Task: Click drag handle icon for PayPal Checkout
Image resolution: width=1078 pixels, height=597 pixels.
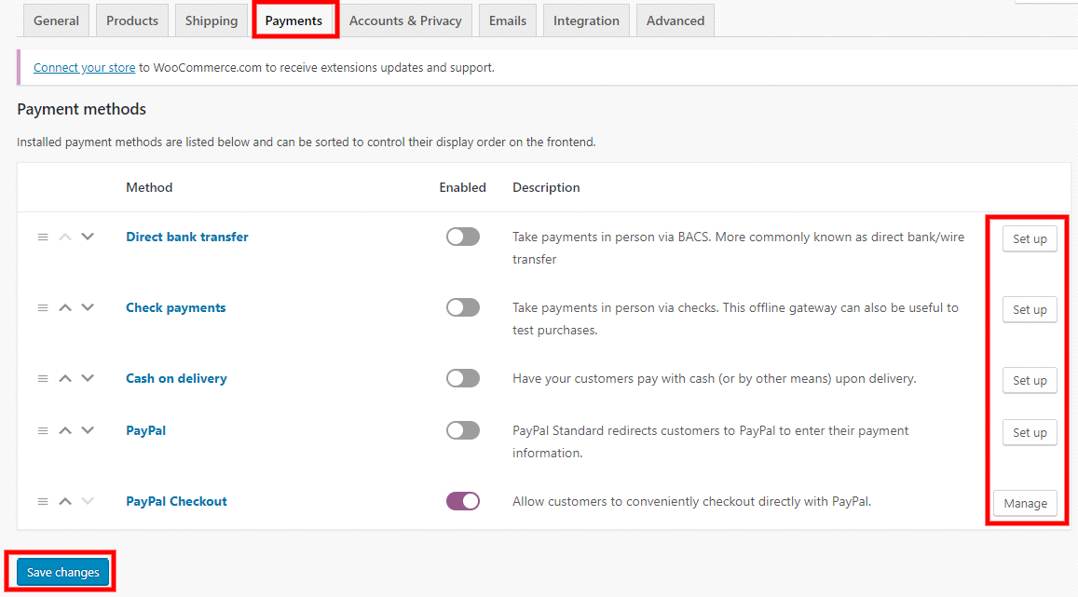Action: [43, 502]
